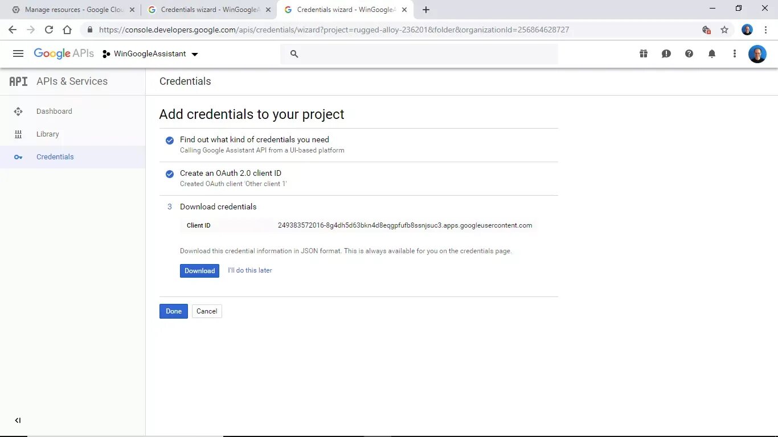Click the browser forward arrow

point(31,30)
